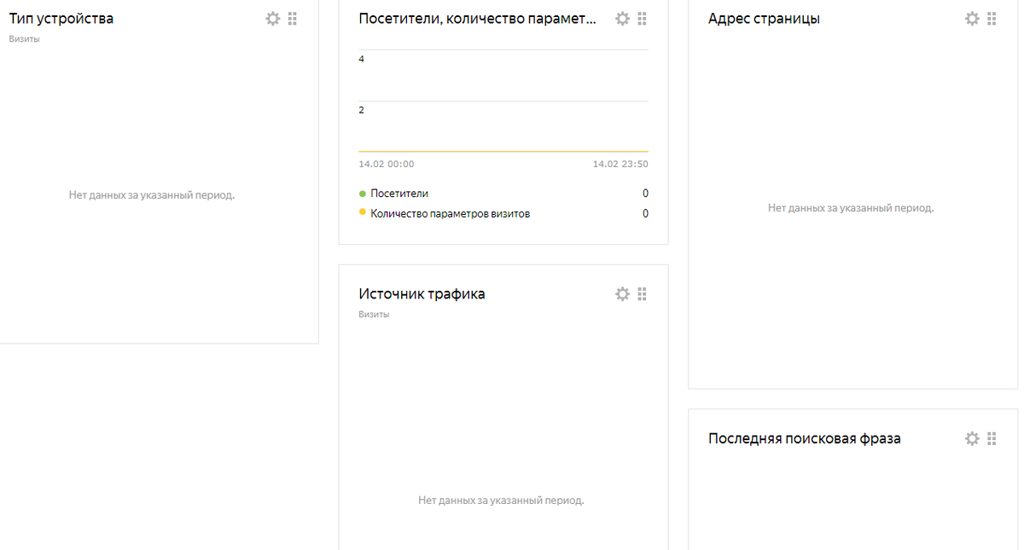Toggle the Посетители series in the legend
This screenshot has height=550, width=1024.
click(394, 193)
